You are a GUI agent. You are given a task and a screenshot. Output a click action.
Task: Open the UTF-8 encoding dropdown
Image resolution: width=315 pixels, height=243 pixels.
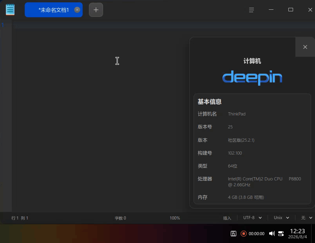[253, 218]
